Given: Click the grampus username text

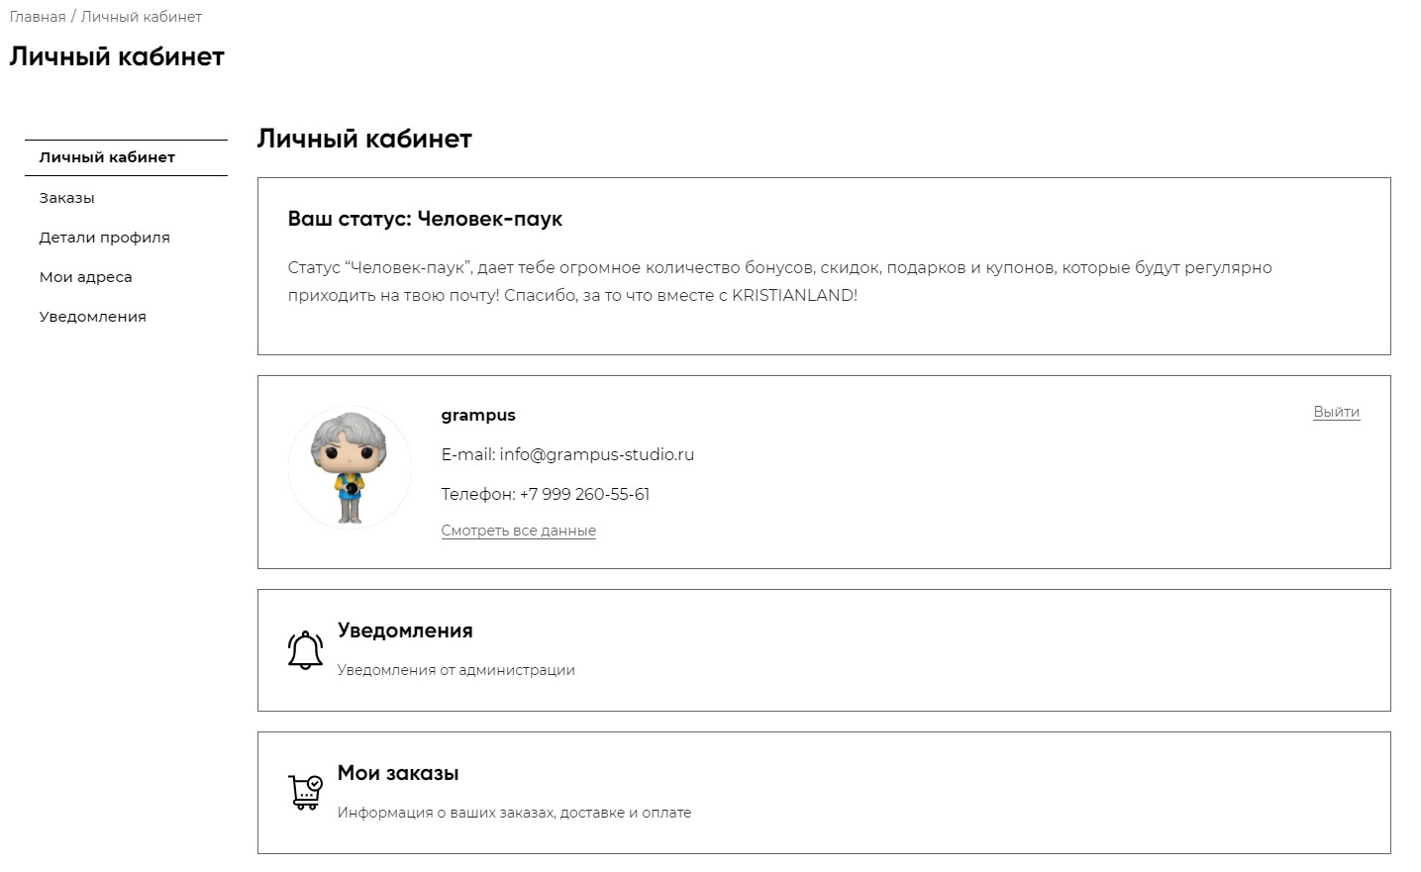Looking at the screenshot, I should pos(478,415).
